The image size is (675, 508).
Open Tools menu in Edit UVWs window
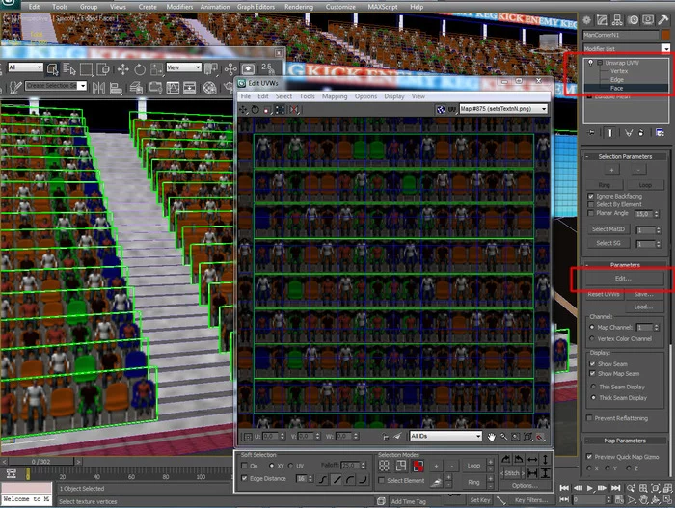pyautogui.click(x=307, y=96)
